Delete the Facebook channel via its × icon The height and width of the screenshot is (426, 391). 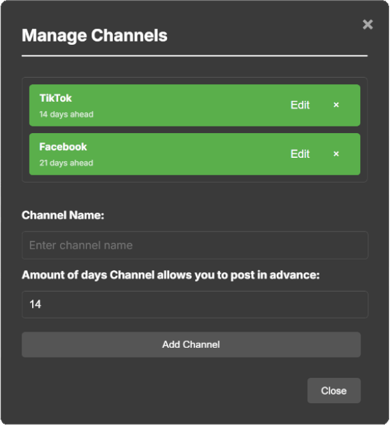[336, 154]
